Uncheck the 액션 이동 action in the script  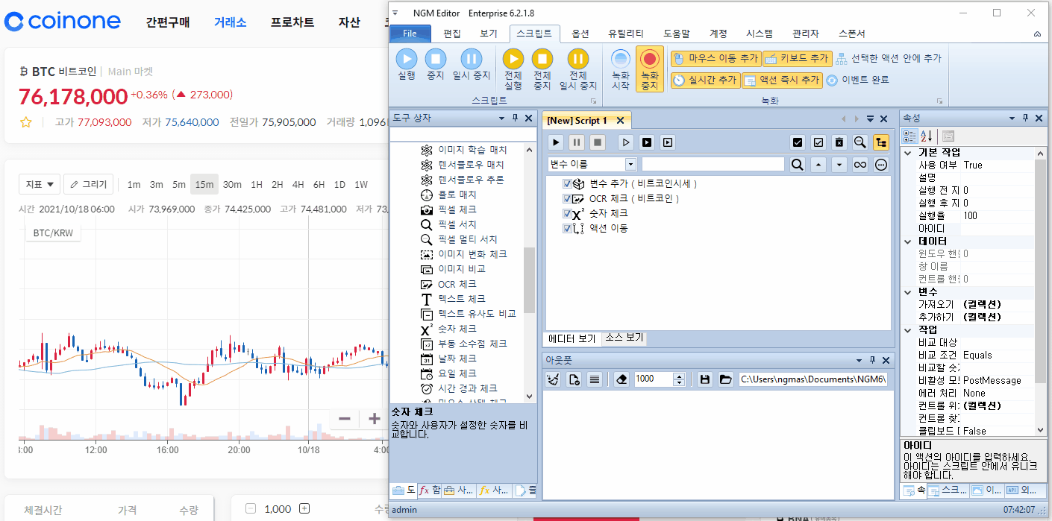tap(568, 228)
